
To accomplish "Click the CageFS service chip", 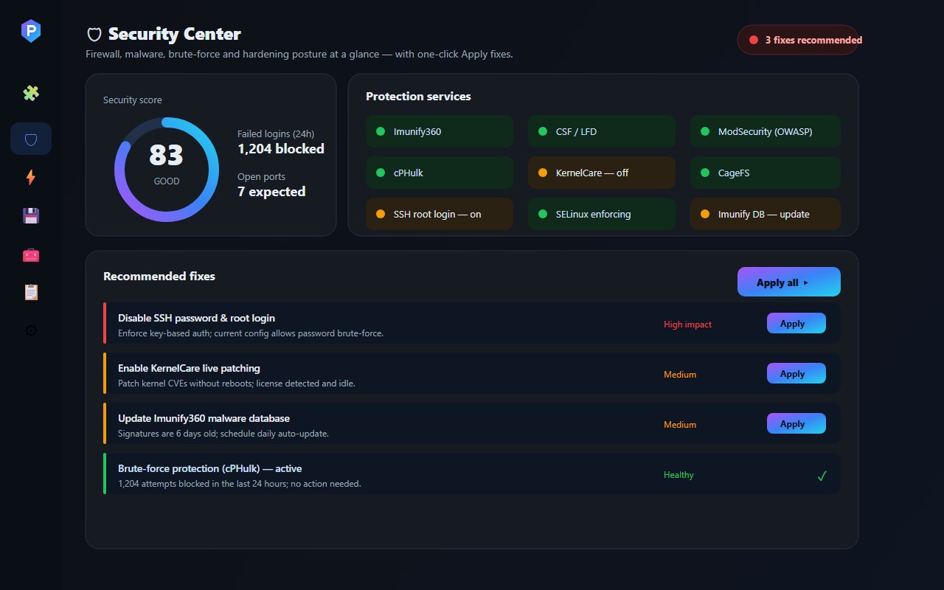I will click(766, 173).
